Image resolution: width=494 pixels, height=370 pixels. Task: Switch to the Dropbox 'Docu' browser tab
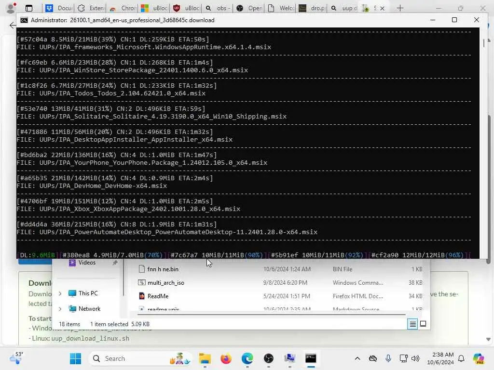58,8
